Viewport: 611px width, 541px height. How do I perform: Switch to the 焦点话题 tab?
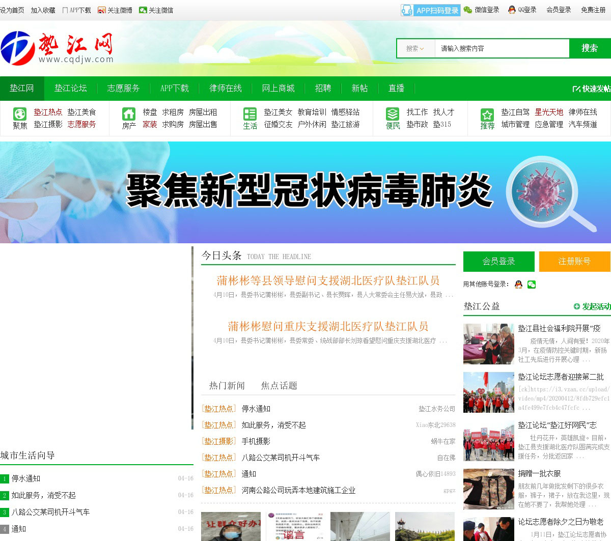click(279, 386)
